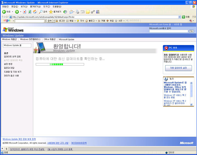Click 업데이트 내역 검토 in the sidebar
The image size is (197, 155).
click(12, 57)
